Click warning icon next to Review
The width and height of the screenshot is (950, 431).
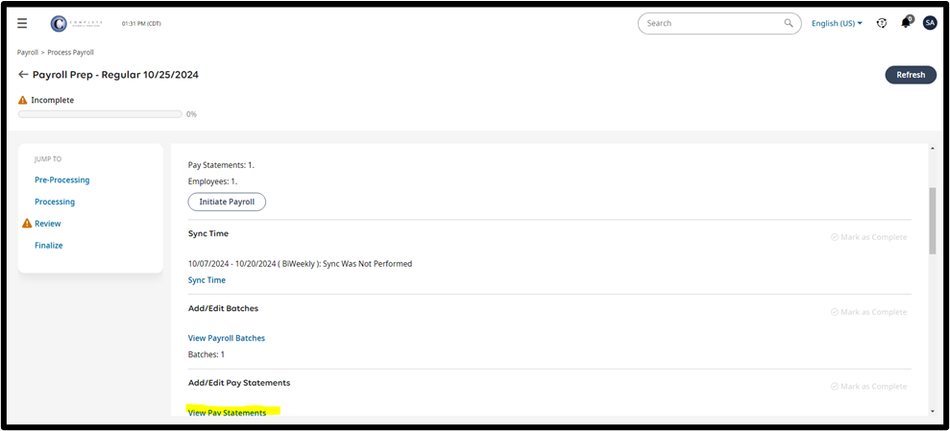[27, 224]
